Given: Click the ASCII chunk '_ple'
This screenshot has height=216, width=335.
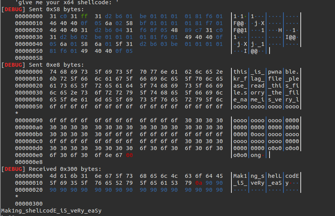Looking at the screenshot, I should (292, 79).
